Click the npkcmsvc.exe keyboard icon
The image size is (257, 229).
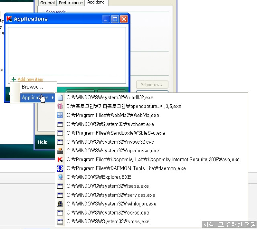pos(60,150)
